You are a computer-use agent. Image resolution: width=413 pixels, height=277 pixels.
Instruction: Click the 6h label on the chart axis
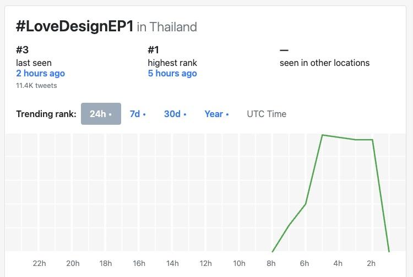(x=305, y=263)
